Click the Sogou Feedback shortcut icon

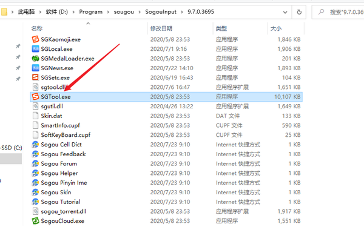pos(35,154)
